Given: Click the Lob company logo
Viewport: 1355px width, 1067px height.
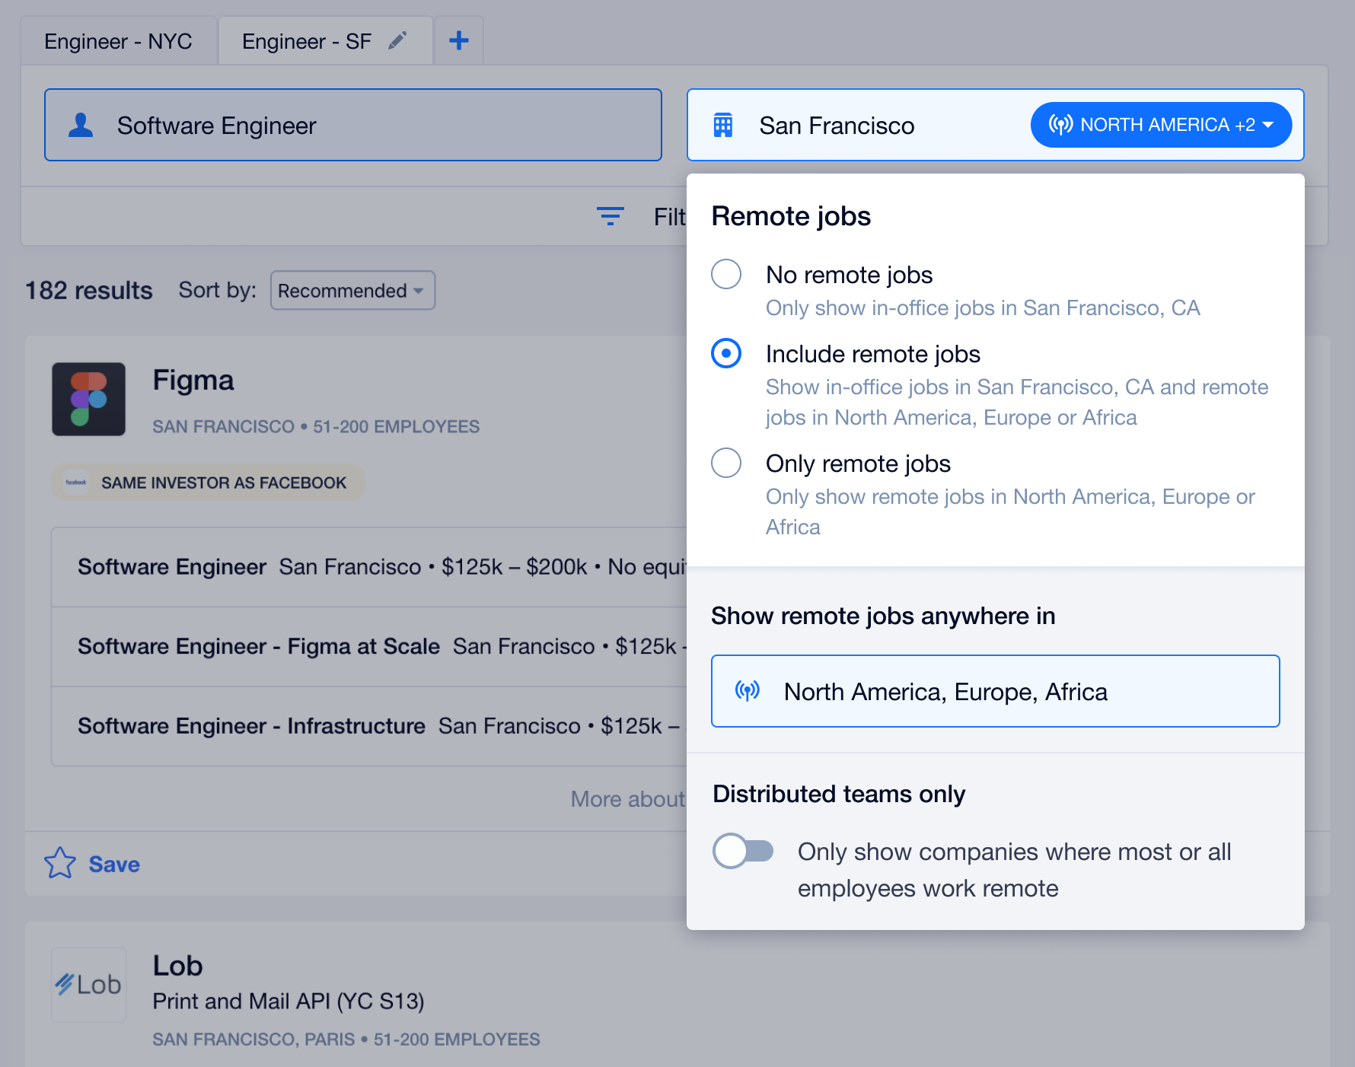Looking at the screenshot, I should [x=88, y=984].
